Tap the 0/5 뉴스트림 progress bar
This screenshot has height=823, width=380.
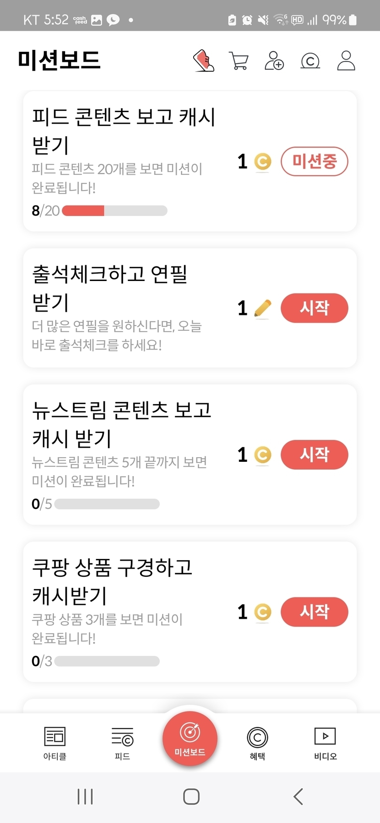point(107,504)
